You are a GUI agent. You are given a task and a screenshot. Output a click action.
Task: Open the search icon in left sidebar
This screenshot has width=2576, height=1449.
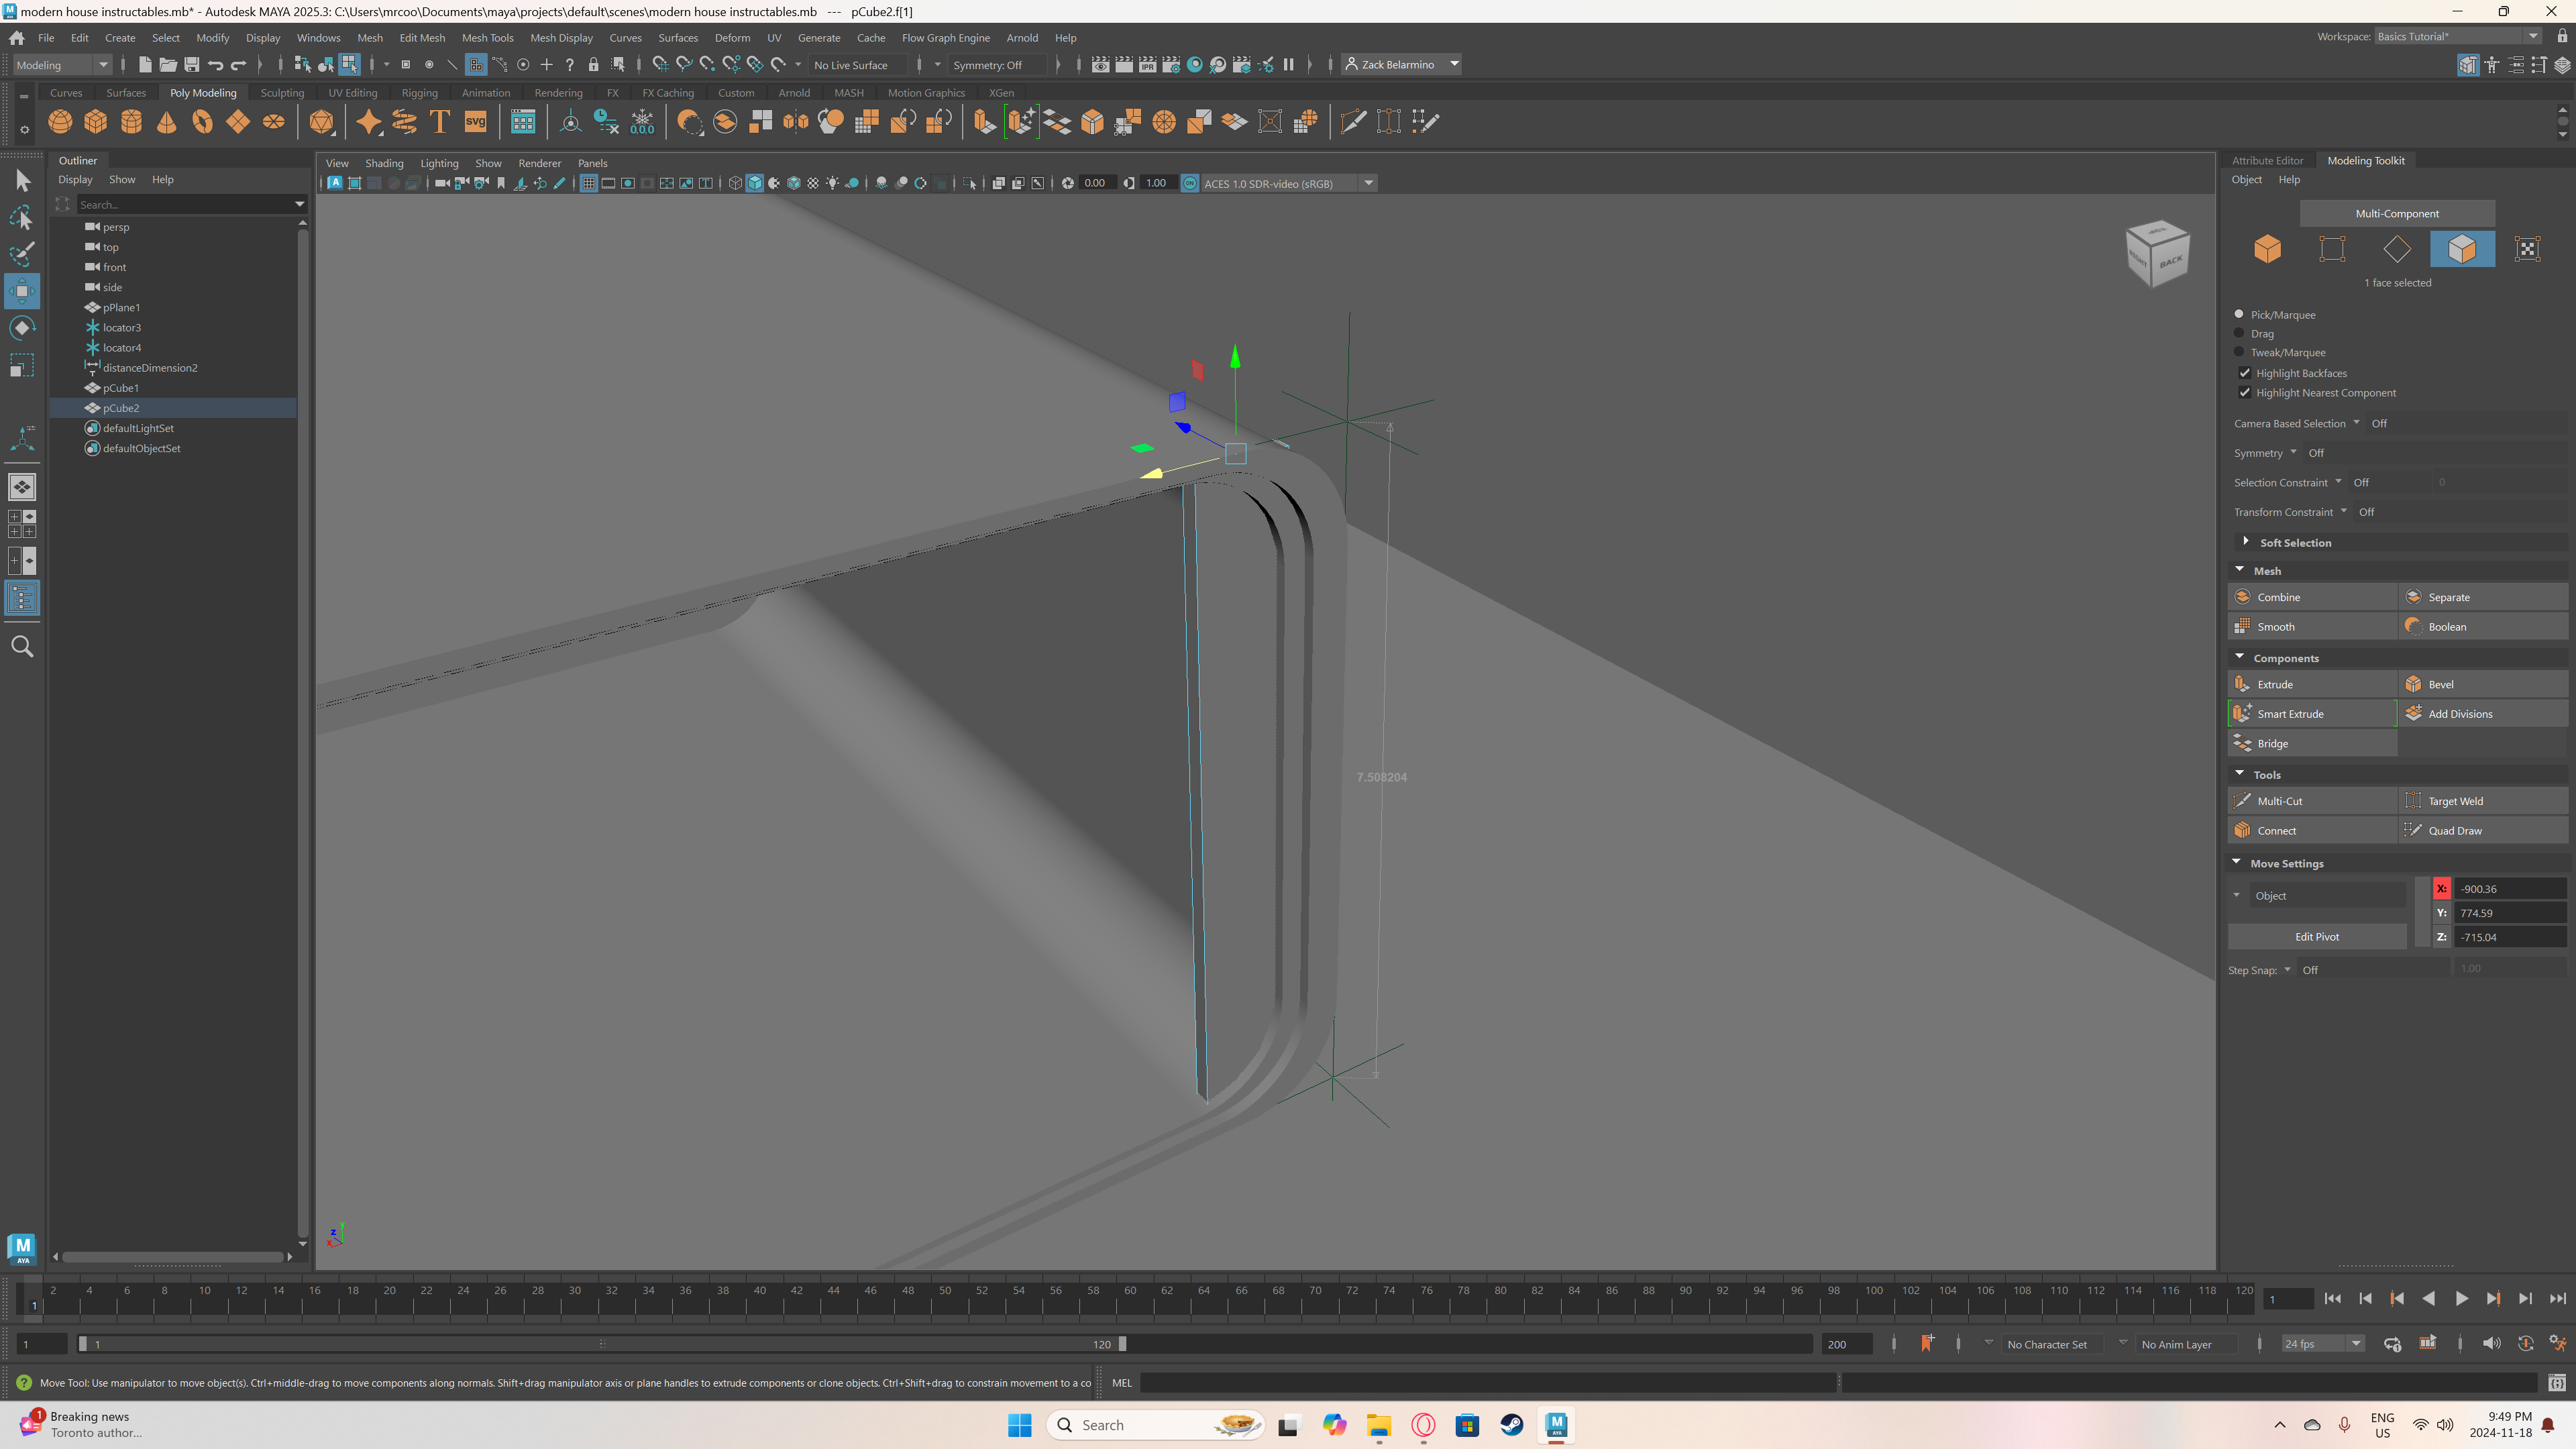(22, 647)
